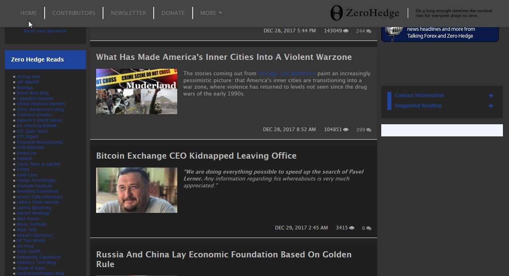Click the DONATE navigation item
Viewport: 509px width, 276px height.
pyautogui.click(x=173, y=13)
